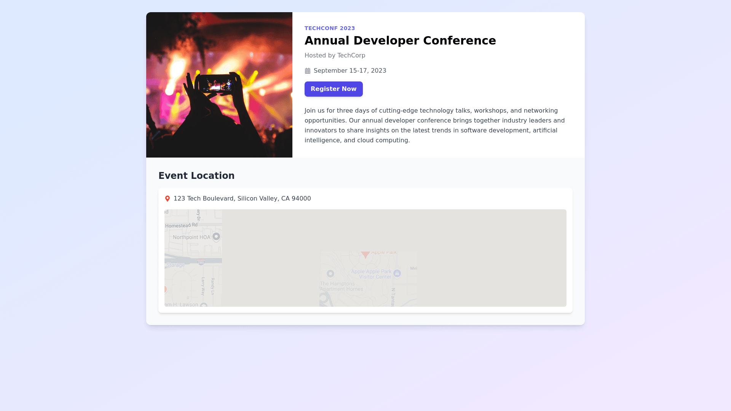Click the Northpoint HOA map marker
The image size is (731, 411).
pyautogui.click(x=216, y=237)
